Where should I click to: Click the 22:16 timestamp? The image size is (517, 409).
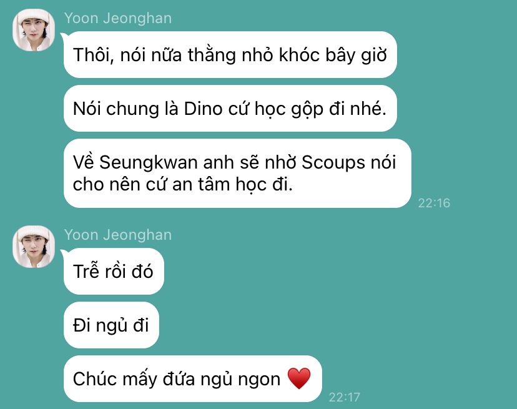(434, 203)
